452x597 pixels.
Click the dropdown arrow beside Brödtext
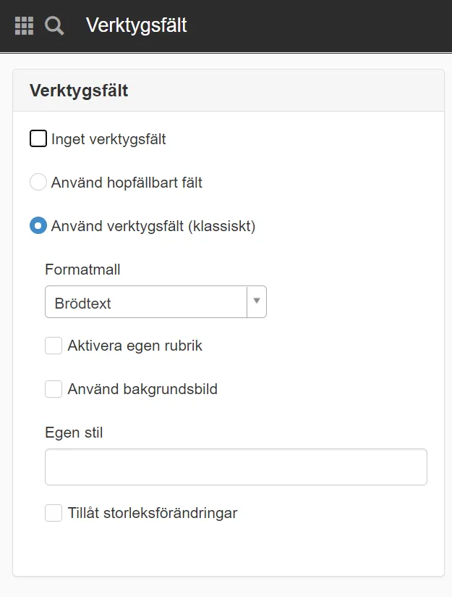(255, 301)
